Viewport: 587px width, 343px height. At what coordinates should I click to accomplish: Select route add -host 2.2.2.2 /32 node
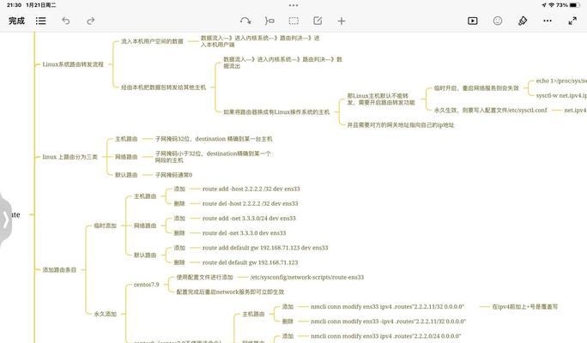[251, 189]
